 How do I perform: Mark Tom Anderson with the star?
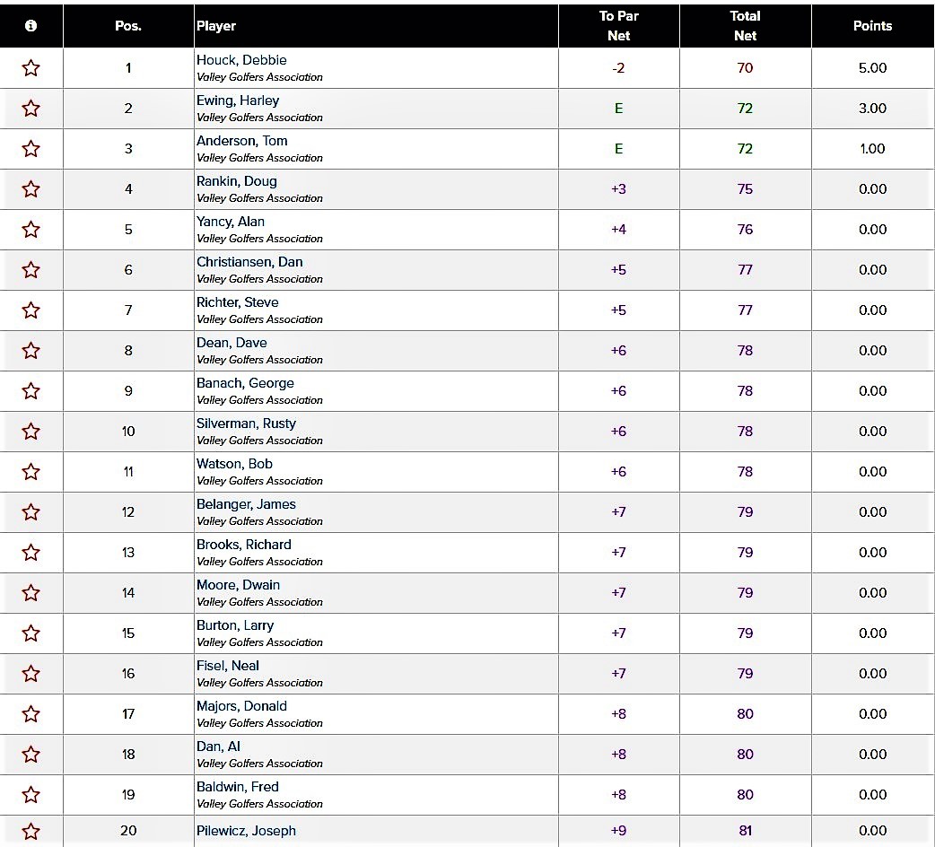[x=31, y=148]
